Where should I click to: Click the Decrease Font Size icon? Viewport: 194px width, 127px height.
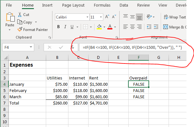114,17
